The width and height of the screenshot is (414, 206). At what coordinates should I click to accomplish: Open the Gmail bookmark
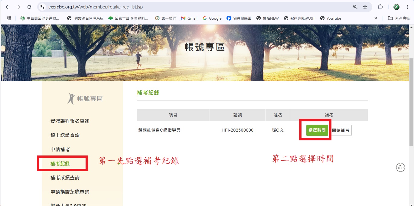tap(189, 18)
